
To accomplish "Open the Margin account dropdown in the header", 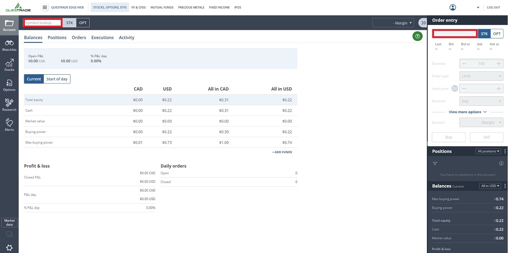I will click(393, 23).
